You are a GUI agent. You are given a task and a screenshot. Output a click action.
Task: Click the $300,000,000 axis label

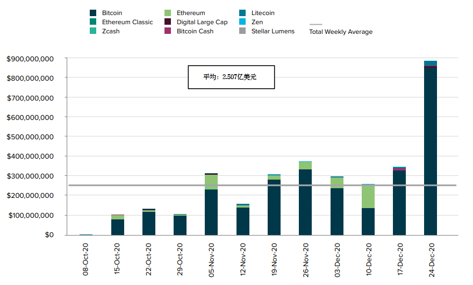point(30,176)
